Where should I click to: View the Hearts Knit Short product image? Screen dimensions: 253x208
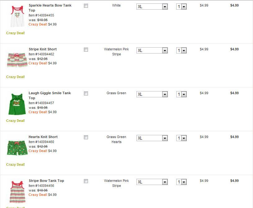coord(17,147)
